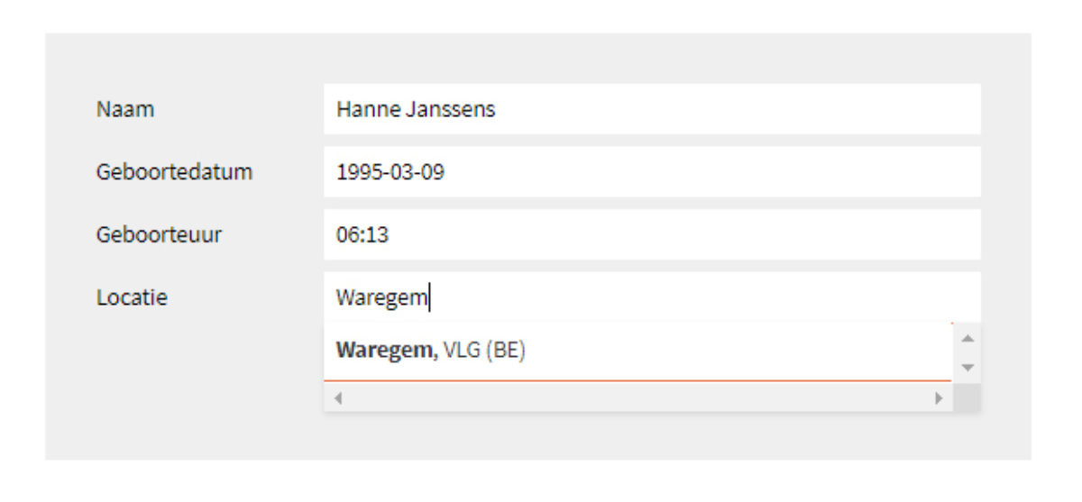Click into the Geboortedatum field
Viewport: 1082px width, 502px height.
point(651,172)
